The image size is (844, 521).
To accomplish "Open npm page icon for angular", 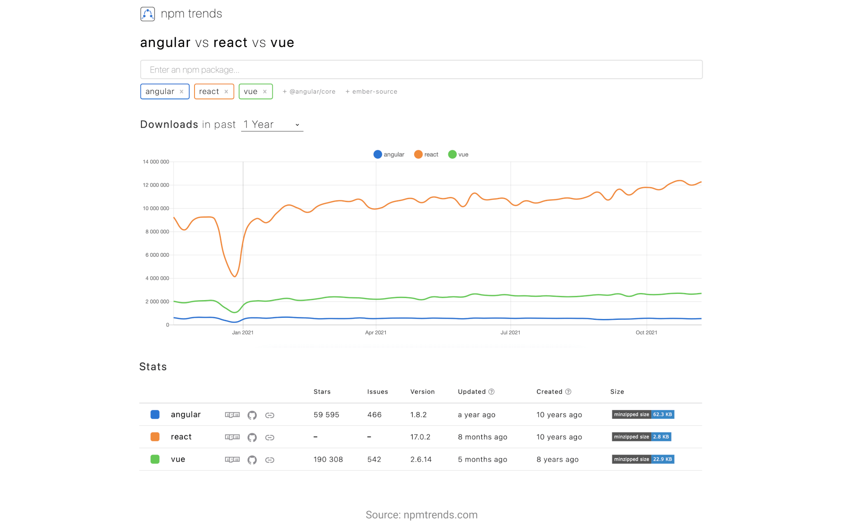I will tap(232, 415).
